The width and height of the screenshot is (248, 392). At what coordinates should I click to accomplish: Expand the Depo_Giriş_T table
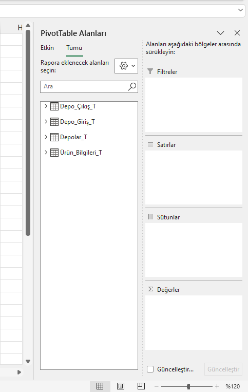point(46,121)
